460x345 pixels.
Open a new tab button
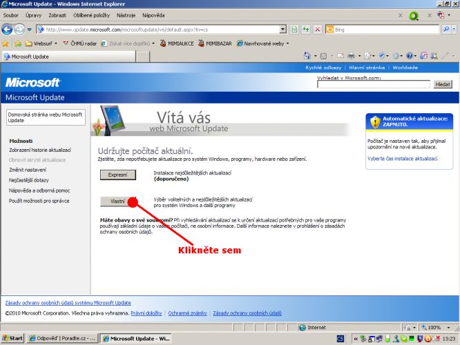point(143,57)
